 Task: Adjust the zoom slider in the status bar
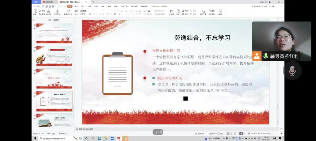pyautogui.click(x=270, y=134)
